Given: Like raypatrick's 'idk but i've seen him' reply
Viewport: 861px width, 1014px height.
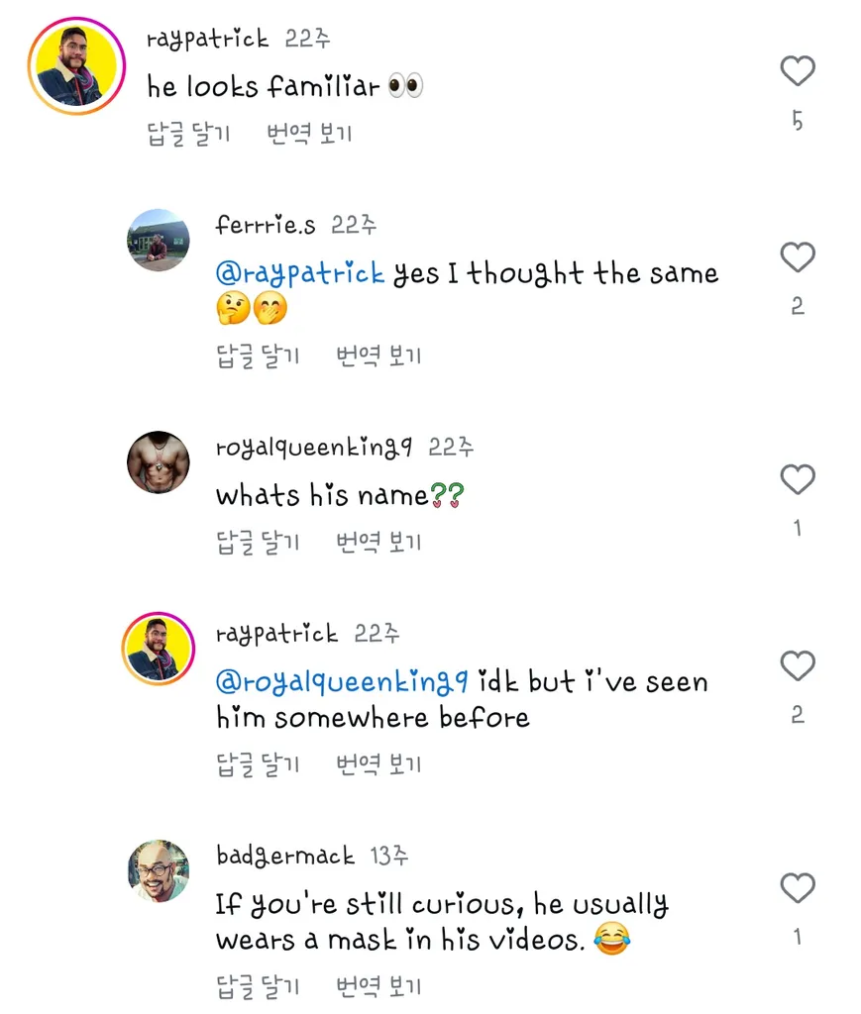Looking at the screenshot, I should (797, 665).
